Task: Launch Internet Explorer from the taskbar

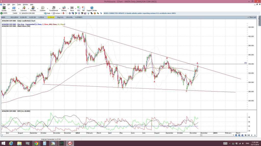Action: pos(11,143)
